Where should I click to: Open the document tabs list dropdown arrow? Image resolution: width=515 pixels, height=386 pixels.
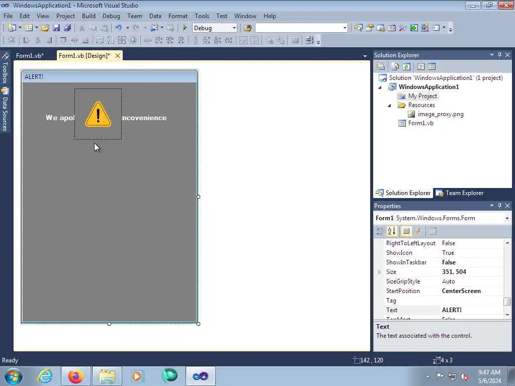[365, 56]
